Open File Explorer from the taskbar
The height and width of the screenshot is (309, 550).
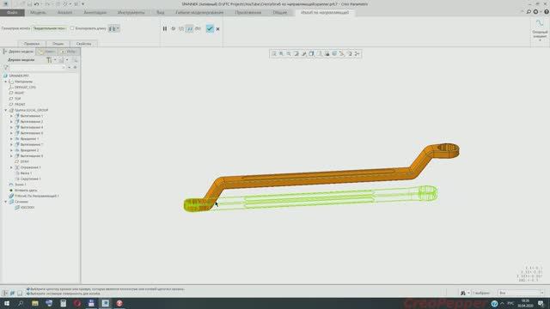pyautogui.click(x=35, y=303)
